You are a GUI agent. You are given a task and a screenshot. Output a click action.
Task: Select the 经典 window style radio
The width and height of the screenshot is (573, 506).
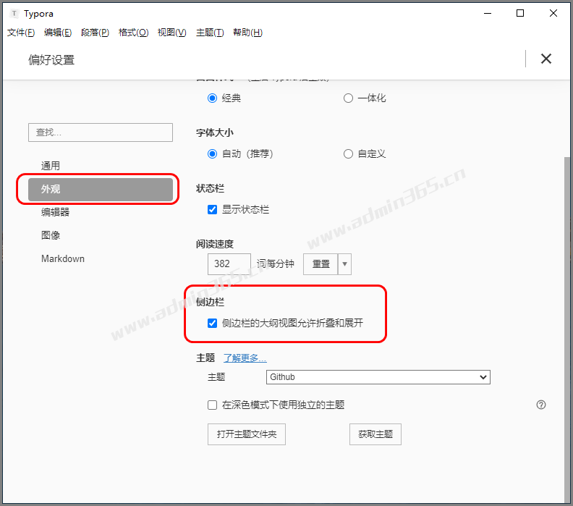pos(212,98)
